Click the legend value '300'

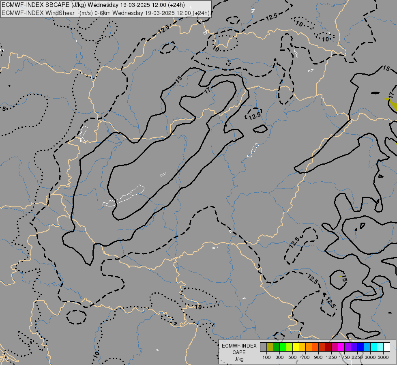279,357
